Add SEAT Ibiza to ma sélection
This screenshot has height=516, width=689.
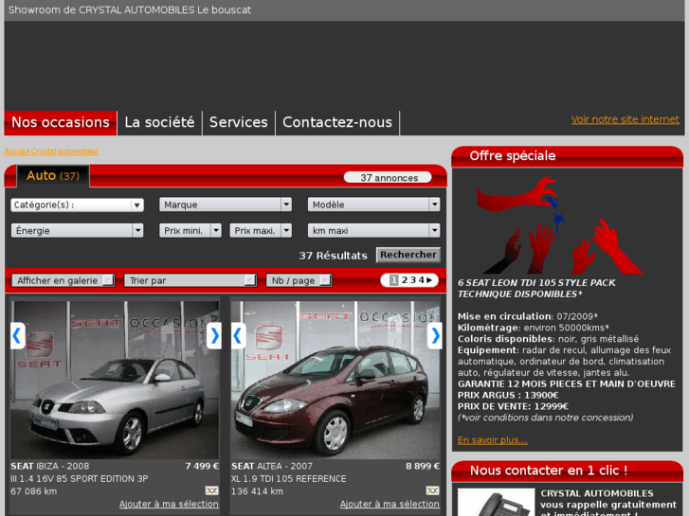[169, 504]
